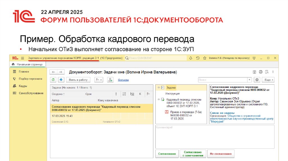Click the flag column header icon
Screen dimensions: 288x161
coord(148,94)
